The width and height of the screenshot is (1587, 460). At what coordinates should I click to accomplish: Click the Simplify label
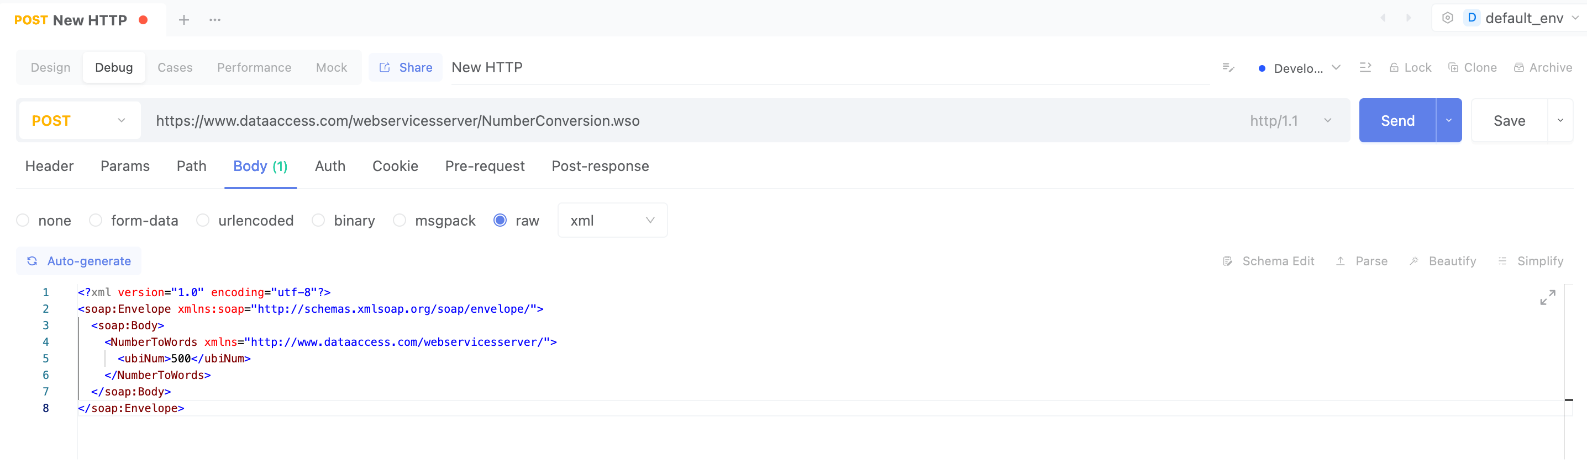[1540, 261]
